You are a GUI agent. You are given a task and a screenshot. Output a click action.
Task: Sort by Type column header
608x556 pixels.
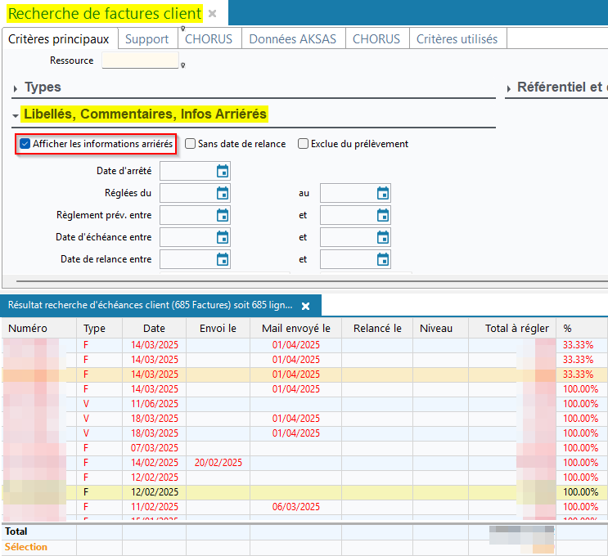coord(100,328)
